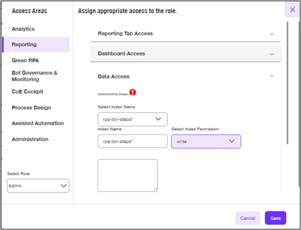Image resolution: width=301 pixels, height=230 pixels.
Task: Go to the CoE Cockpit area
Action: point(27,92)
